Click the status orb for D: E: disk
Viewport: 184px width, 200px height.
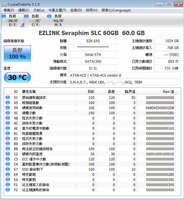(x=4, y=16)
